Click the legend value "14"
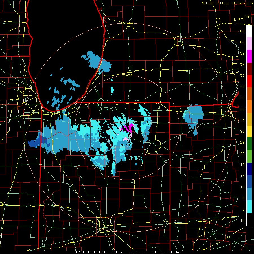The width and height of the screenshot is (254, 254). [x=242, y=176]
